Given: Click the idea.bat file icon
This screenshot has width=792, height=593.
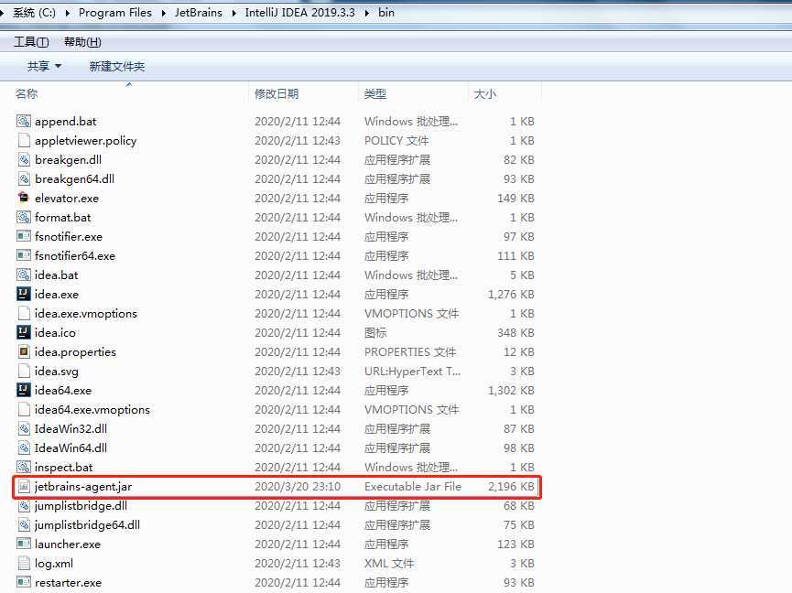Looking at the screenshot, I should (x=24, y=275).
